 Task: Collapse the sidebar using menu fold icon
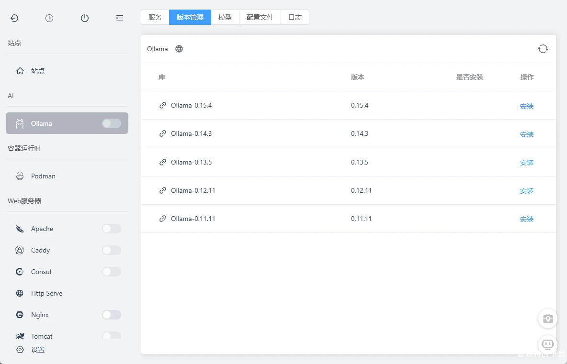pyautogui.click(x=120, y=18)
